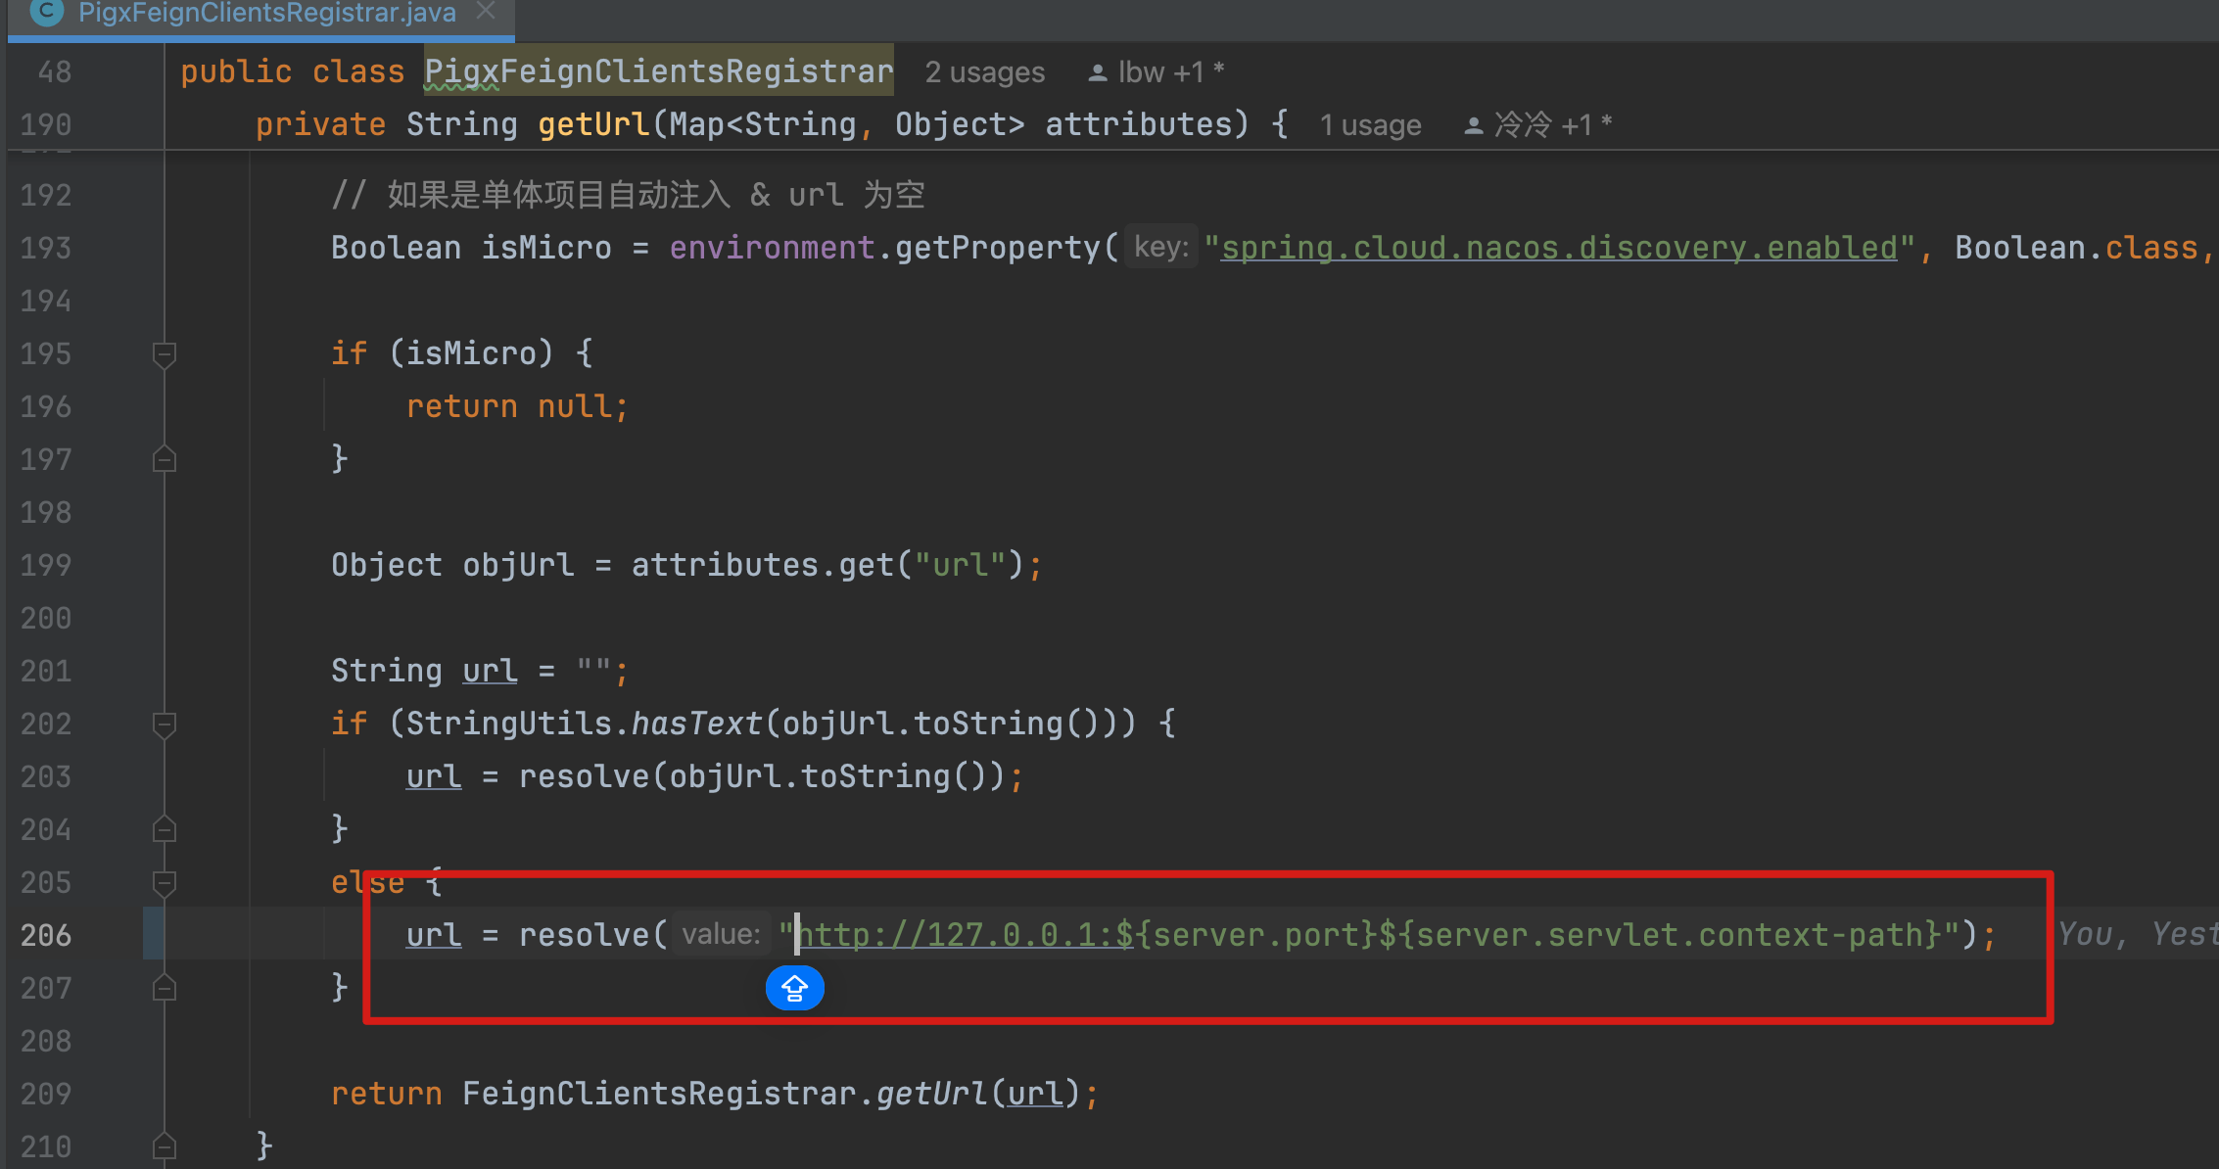Select the PigxFeignClientsRegistrar.java editor tab
Screen dimensions: 2219x1169
pos(266,13)
